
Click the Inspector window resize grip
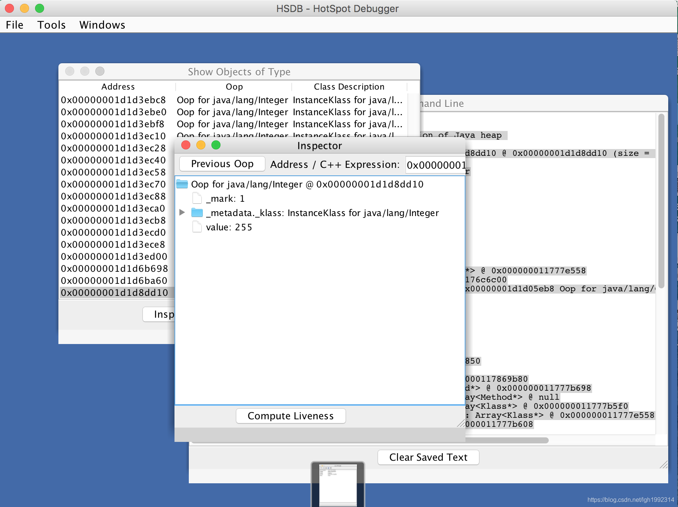point(461,423)
